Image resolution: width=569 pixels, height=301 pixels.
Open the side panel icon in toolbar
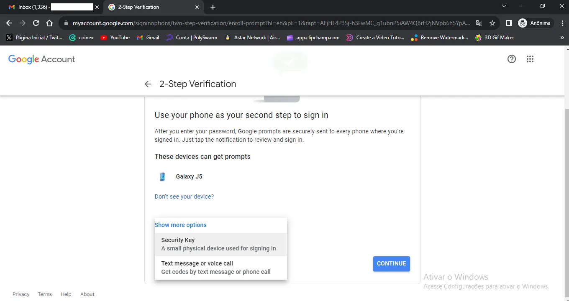click(509, 23)
